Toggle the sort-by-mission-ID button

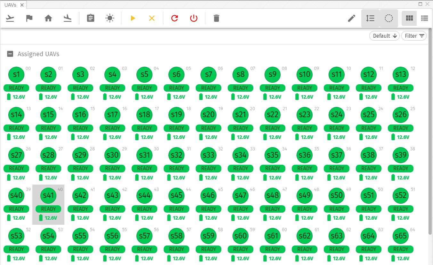pyautogui.click(x=370, y=18)
